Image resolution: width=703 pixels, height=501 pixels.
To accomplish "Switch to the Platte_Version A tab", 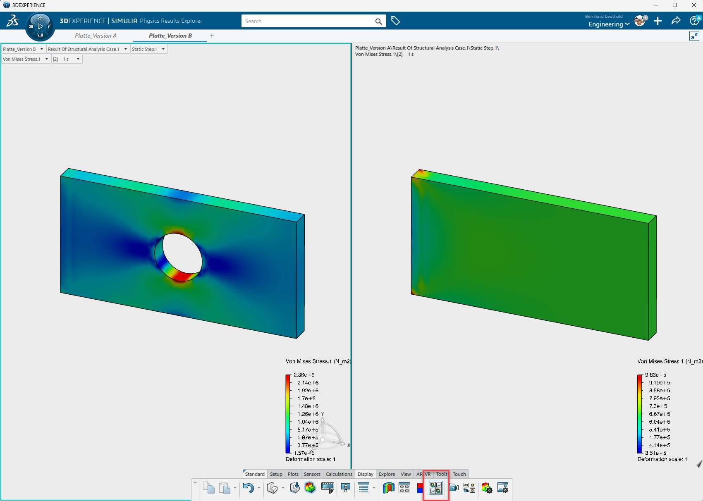I will coord(96,36).
